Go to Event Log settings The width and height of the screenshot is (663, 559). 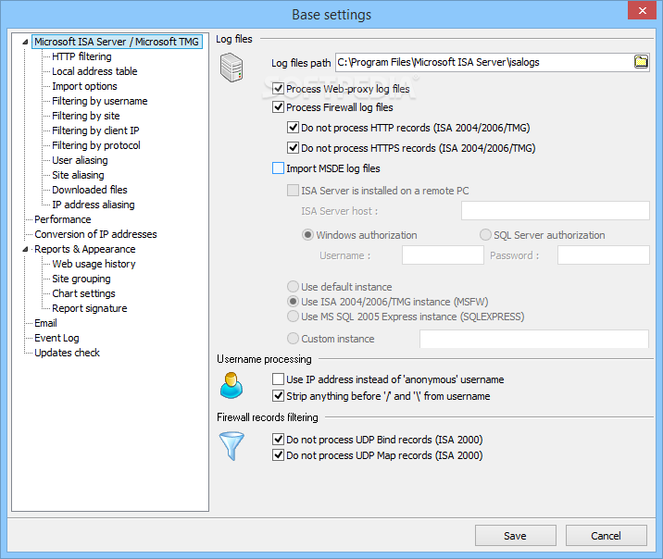56,338
